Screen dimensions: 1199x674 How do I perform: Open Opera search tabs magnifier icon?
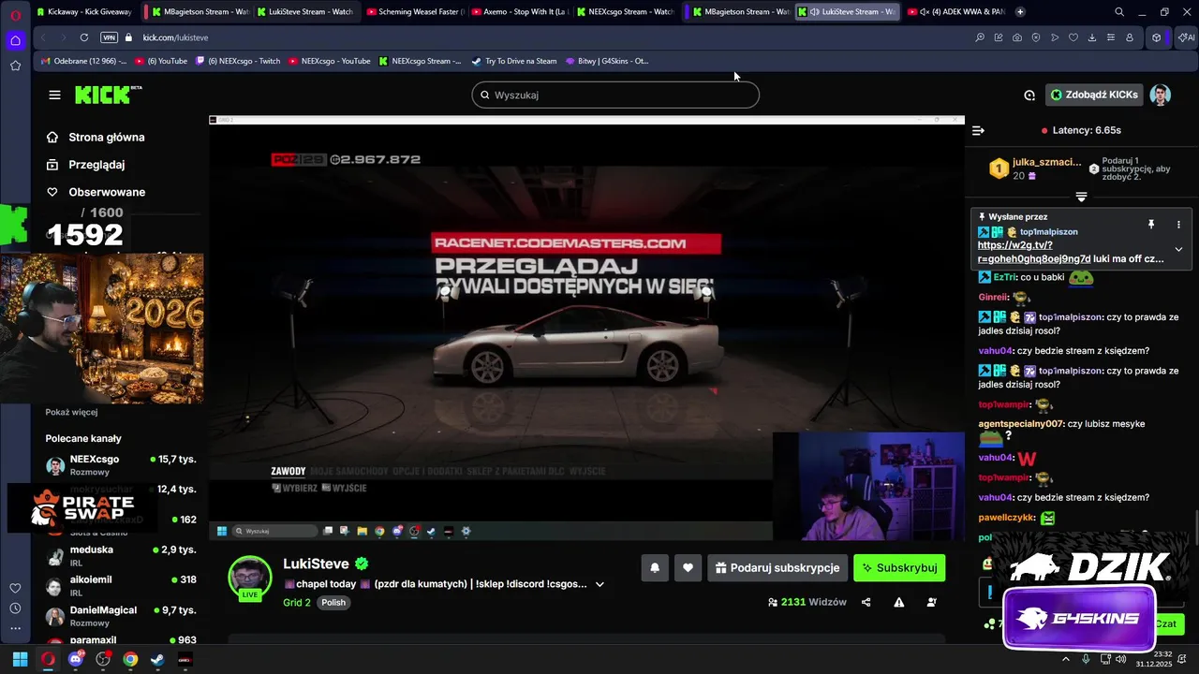[1119, 11]
